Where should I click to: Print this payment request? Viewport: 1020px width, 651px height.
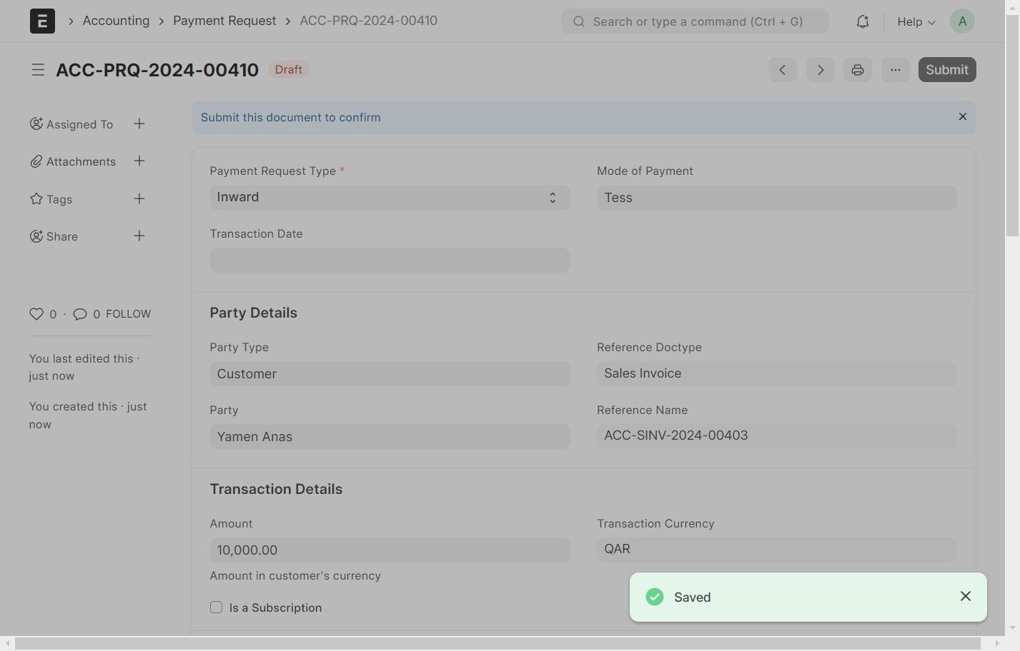pos(858,70)
